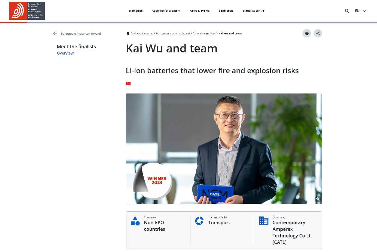Screen dimensions: 377x252
Task: Click the share icon button
Action: coord(318,33)
